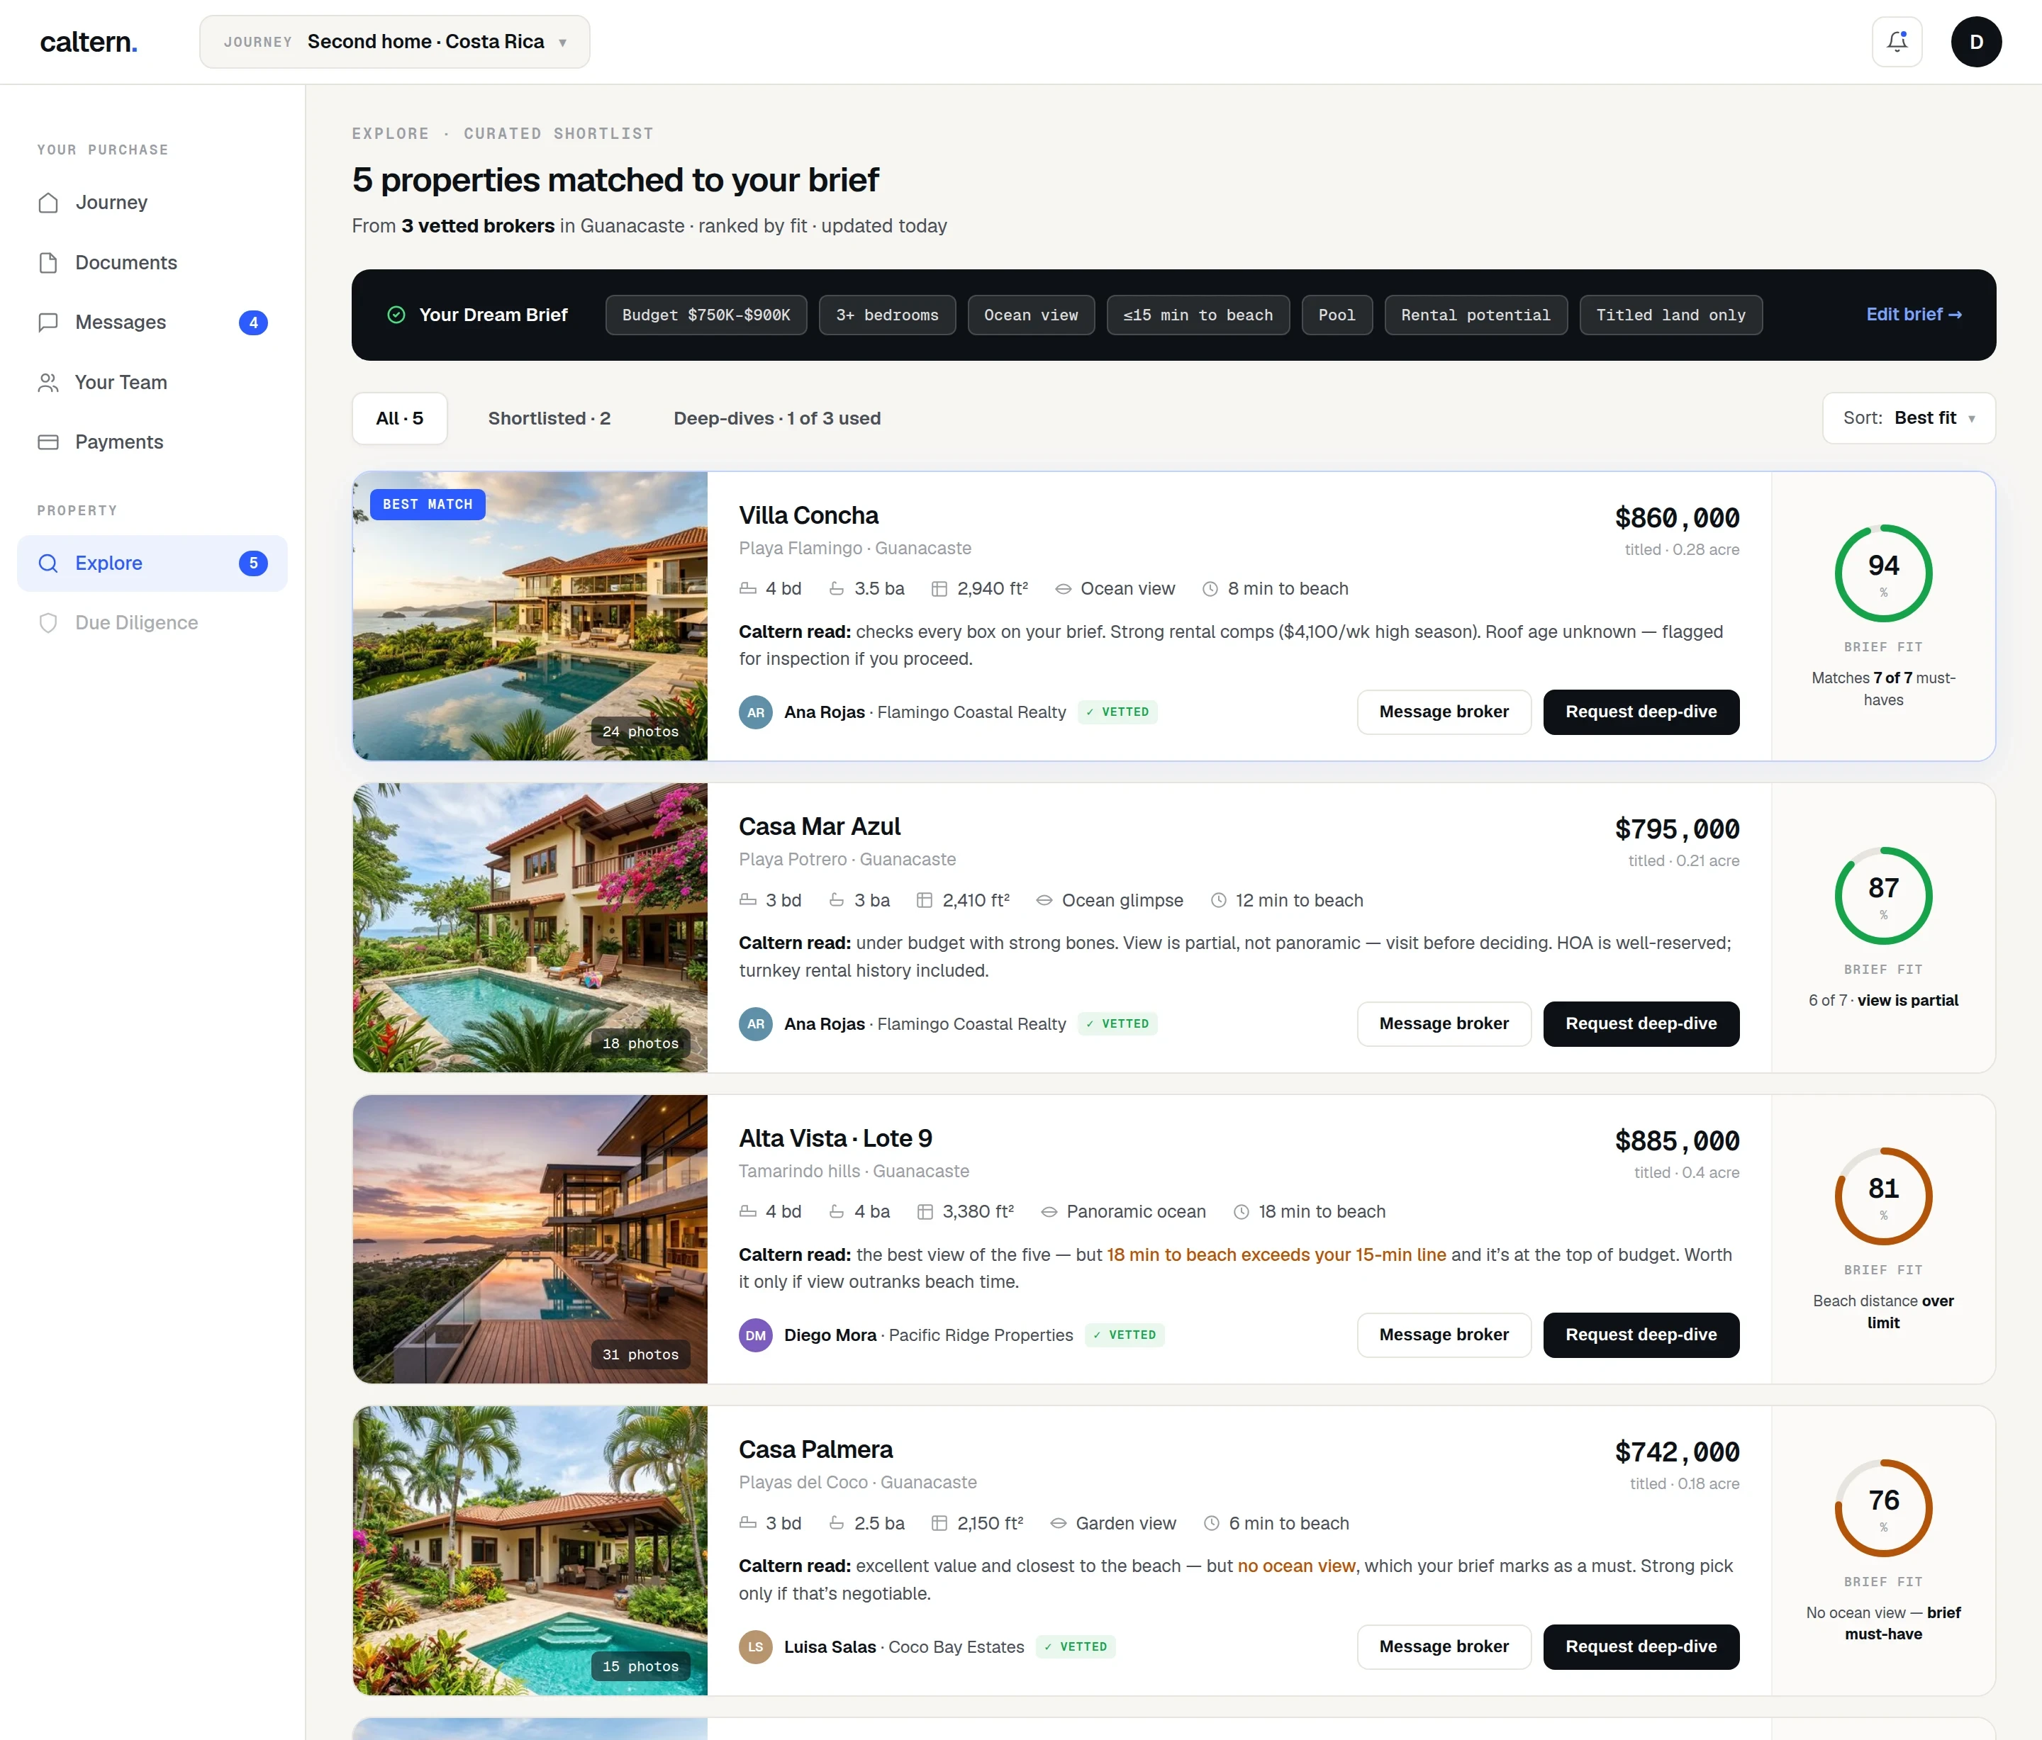Request deep-dive for Casa Palmera

(x=1640, y=1646)
